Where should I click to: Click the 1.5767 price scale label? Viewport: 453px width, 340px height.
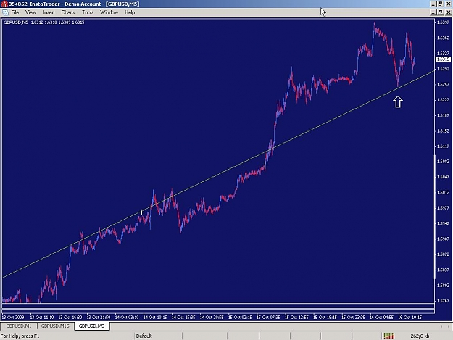443,301
